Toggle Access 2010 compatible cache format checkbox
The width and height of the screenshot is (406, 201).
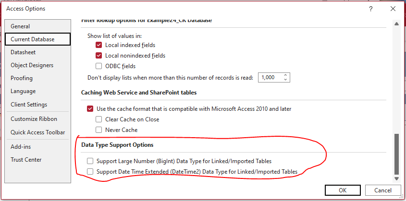pyautogui.click(x=90, y=109)
